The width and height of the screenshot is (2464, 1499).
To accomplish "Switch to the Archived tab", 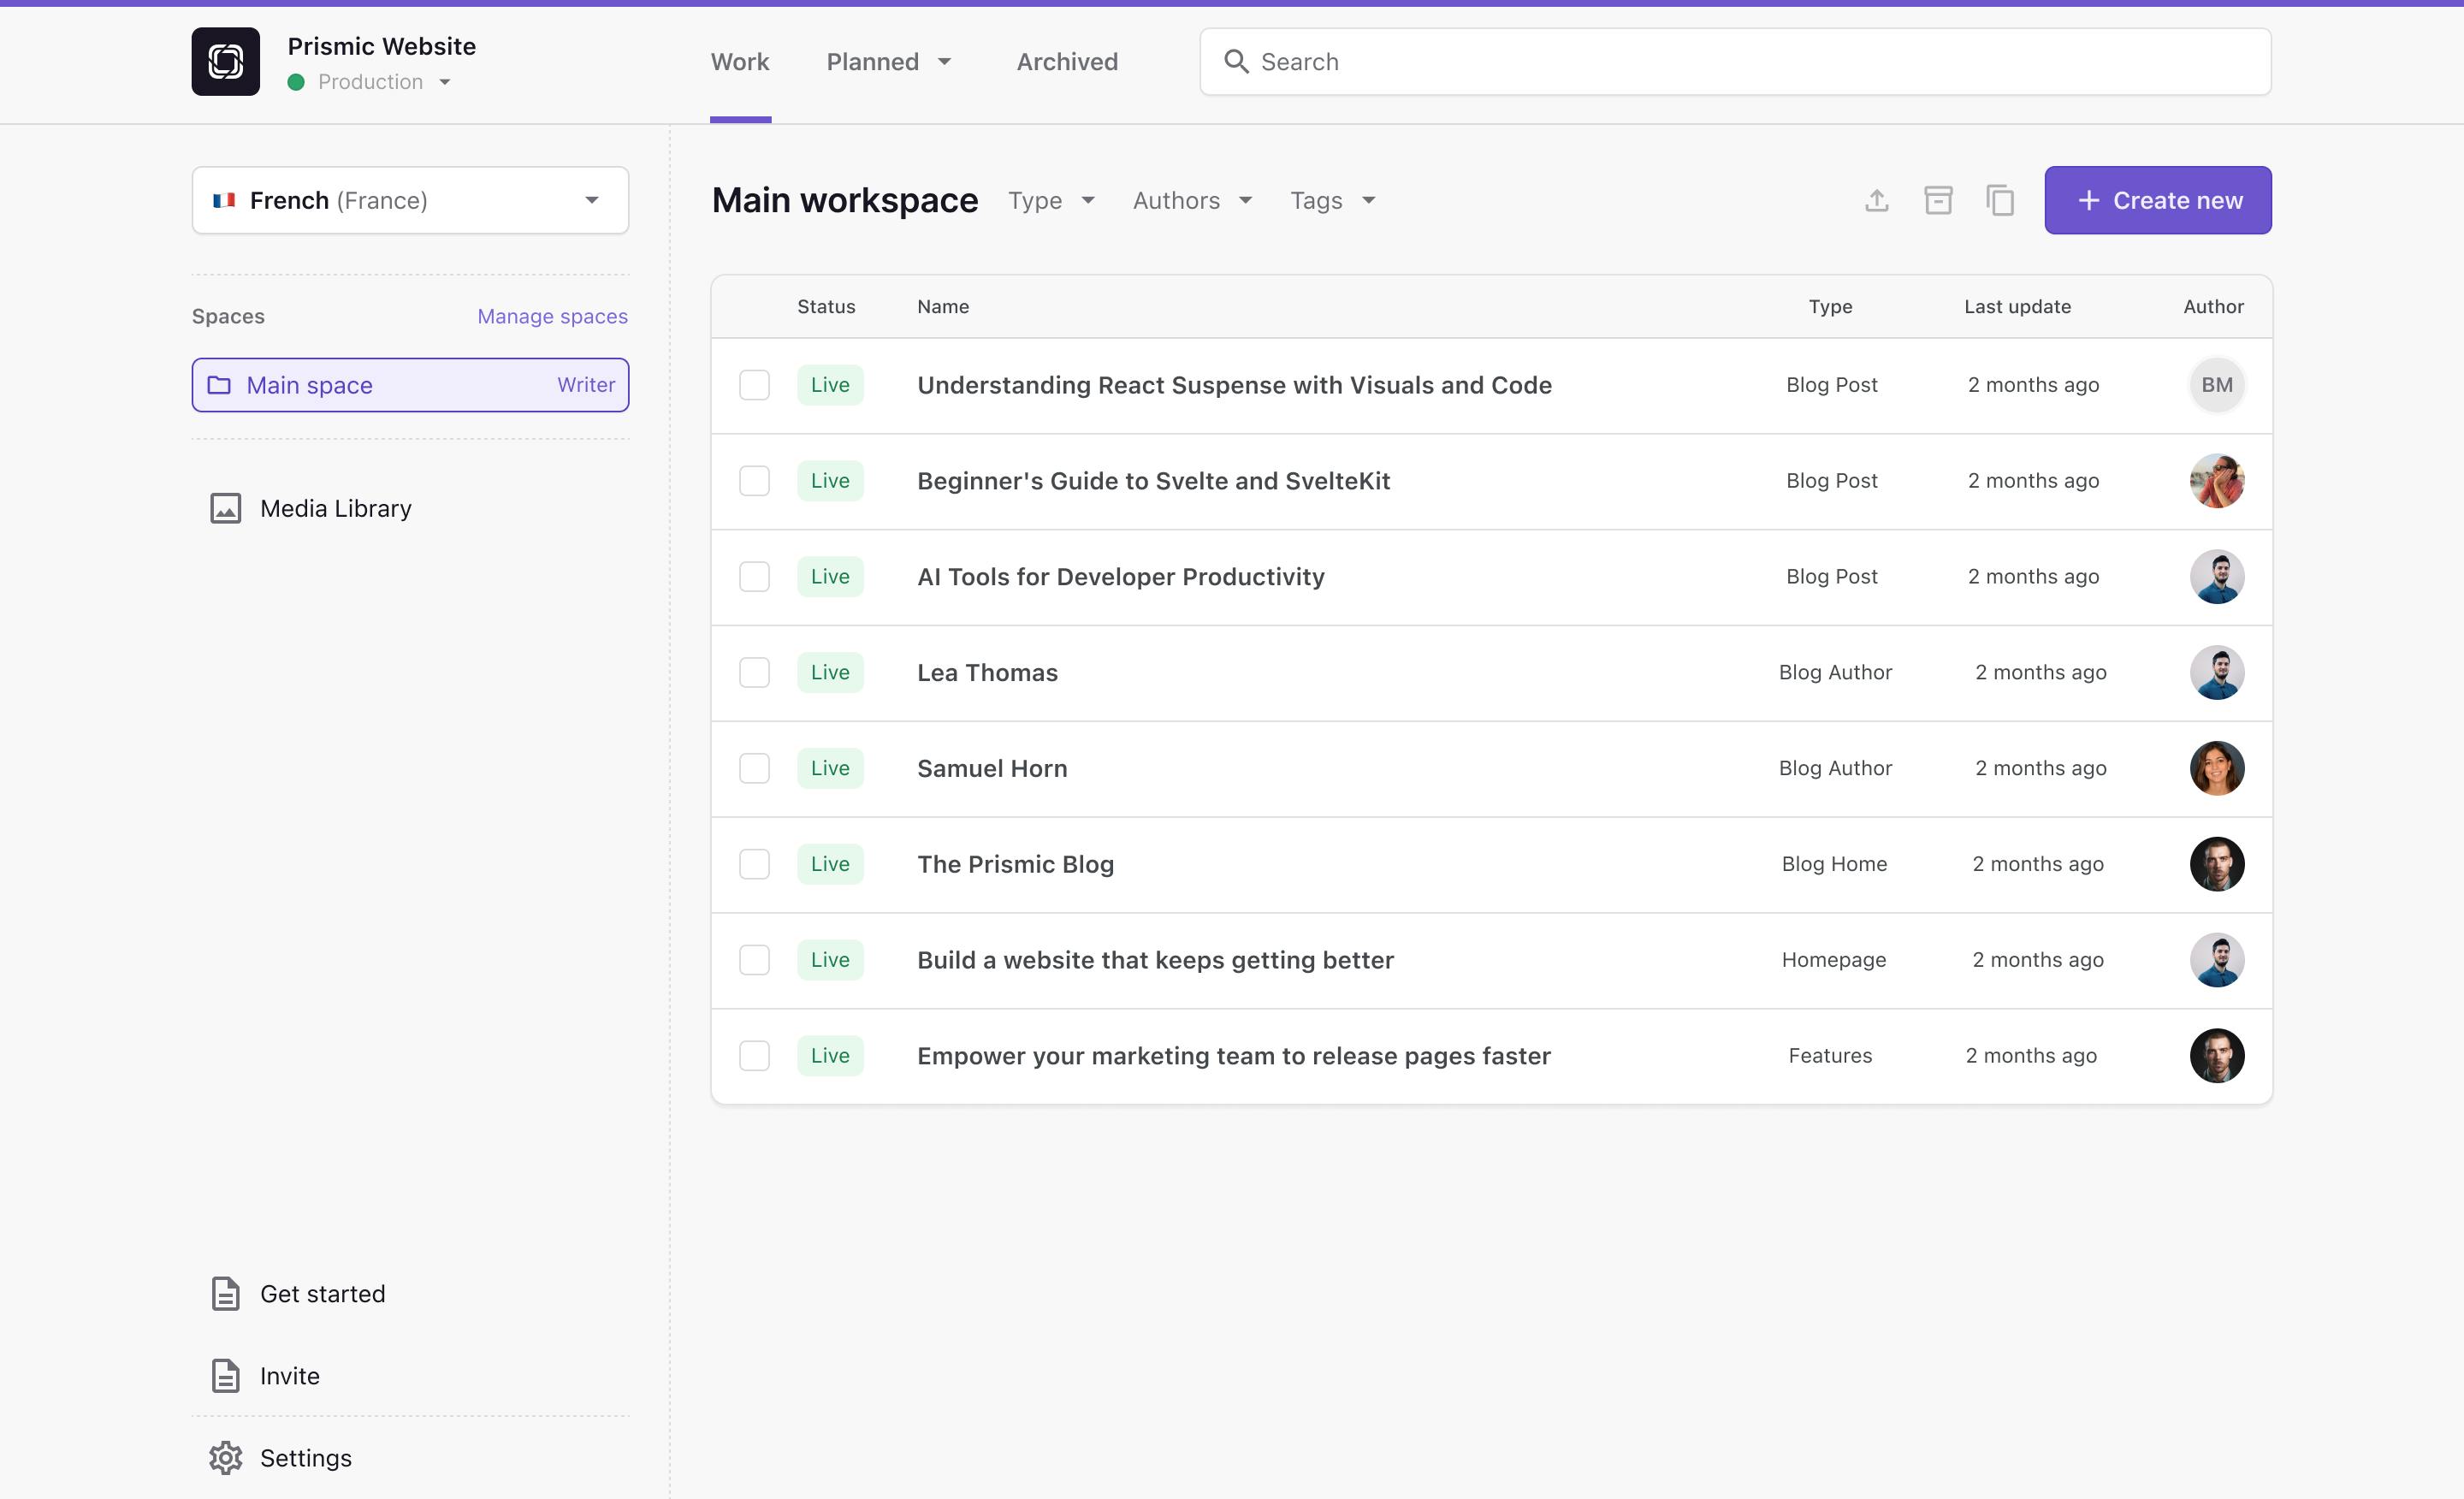I will (x=1067, y=62).
